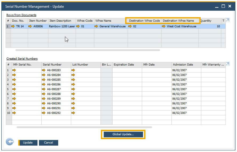
Task: Open link arrow for serial A6-000290
Action: tap(44, 103)
